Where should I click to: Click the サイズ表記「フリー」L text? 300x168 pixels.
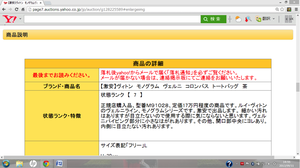[124, 146]
